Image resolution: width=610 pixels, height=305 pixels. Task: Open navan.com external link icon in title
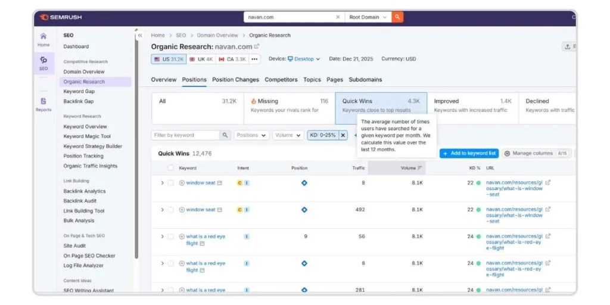[257, 46]
